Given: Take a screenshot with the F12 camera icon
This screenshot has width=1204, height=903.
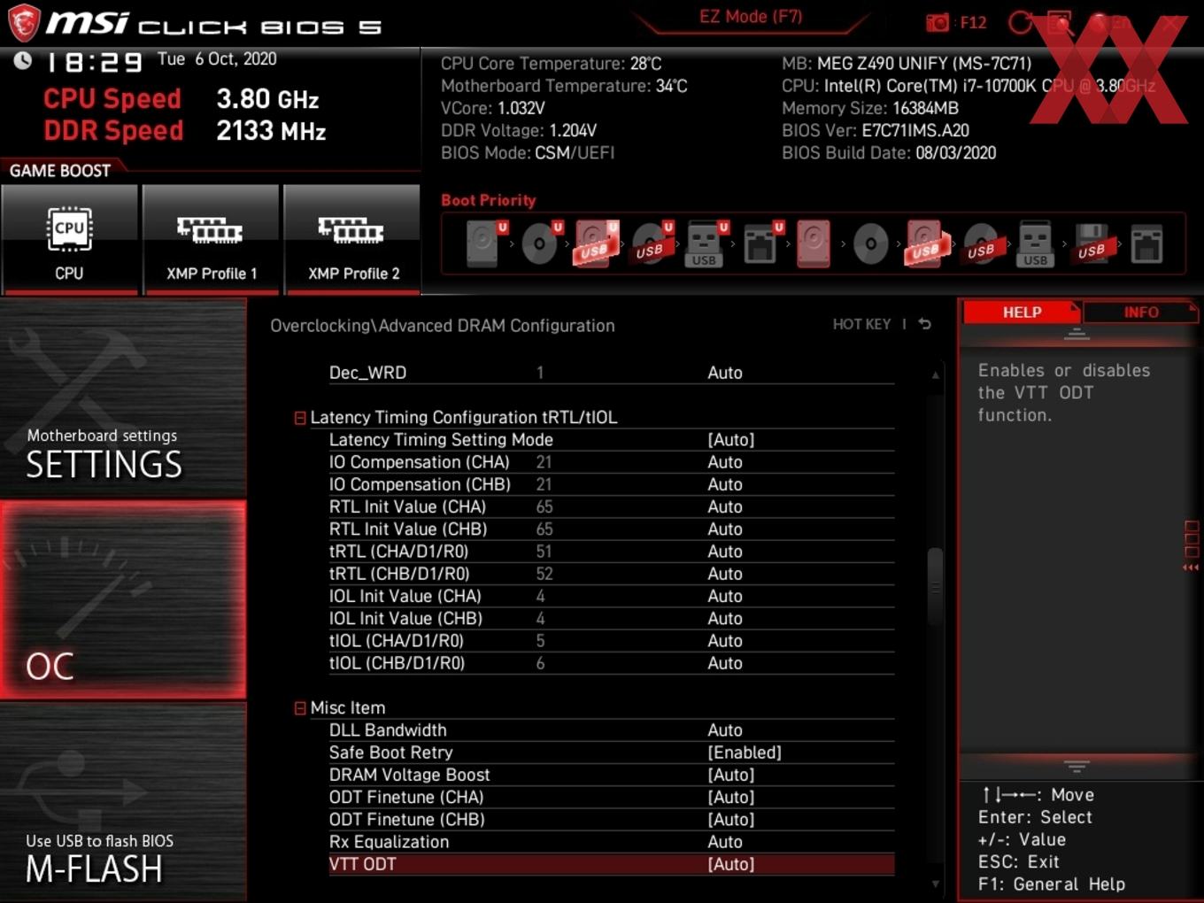Looking at the screenshot, I should point(938,23).
